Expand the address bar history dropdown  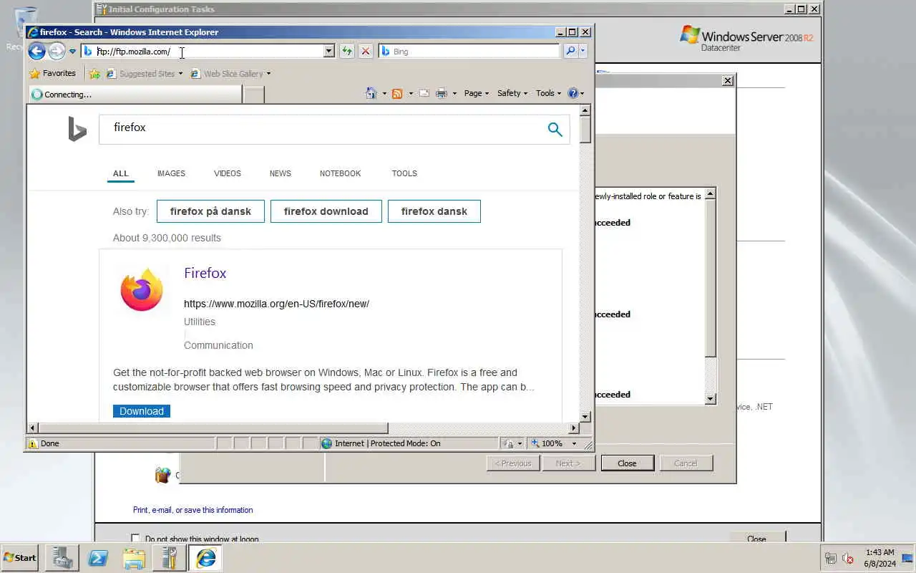pos(329,51)
